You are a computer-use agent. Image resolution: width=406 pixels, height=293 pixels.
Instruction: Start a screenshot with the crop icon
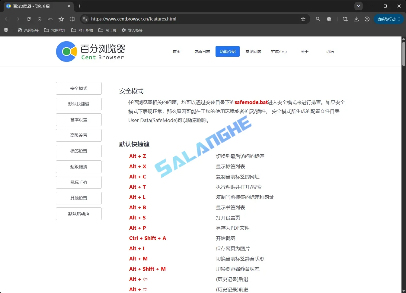pyautogui.click(x=345, y=19)
